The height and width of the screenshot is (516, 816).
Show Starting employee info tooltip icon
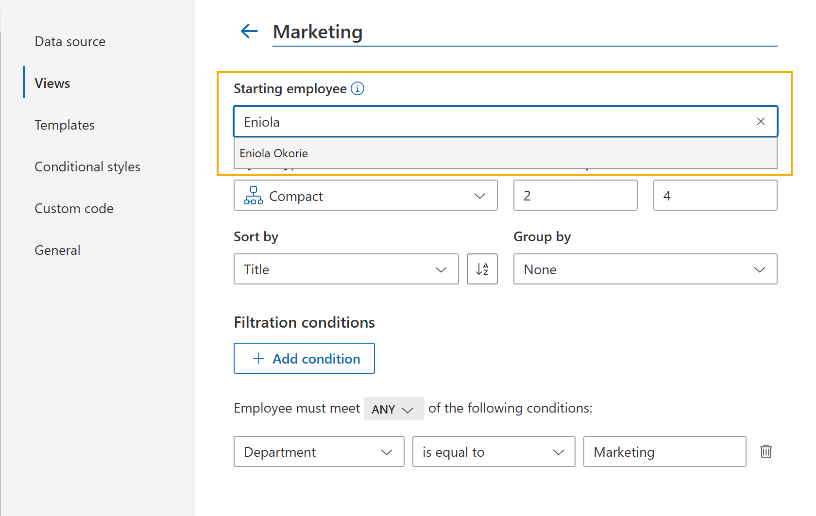(x=357, y=88)
